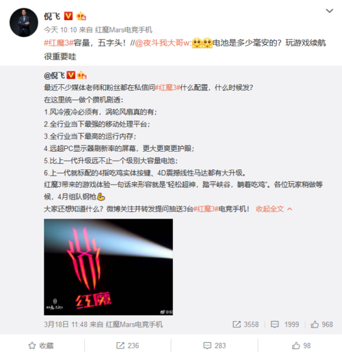Open the 今天 10:10 post timestamp
The width and height of the screenshot is (342, 354).
(x=60, y=30)
